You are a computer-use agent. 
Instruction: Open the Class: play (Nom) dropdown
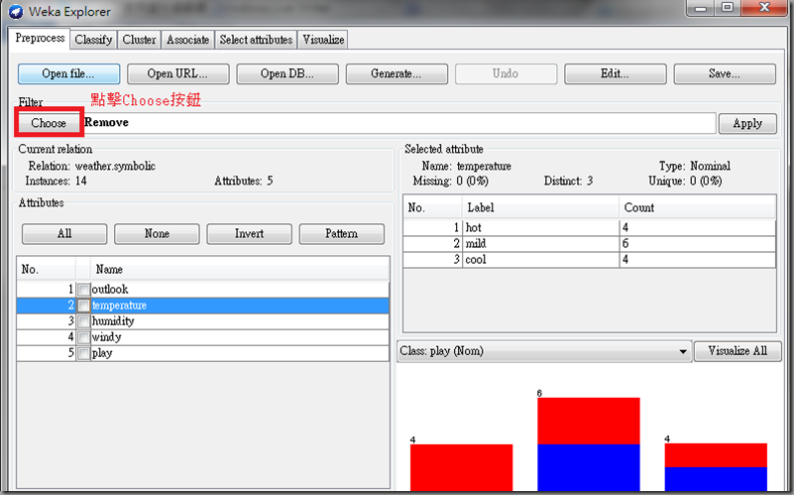click(x=544, y=351)
